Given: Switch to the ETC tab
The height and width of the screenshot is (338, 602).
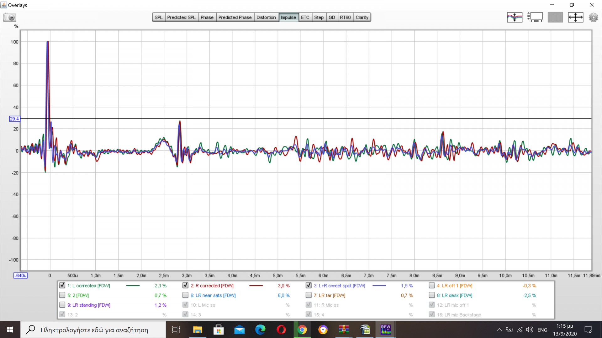Looking at the screenshot, I should (x=305, y=17).
